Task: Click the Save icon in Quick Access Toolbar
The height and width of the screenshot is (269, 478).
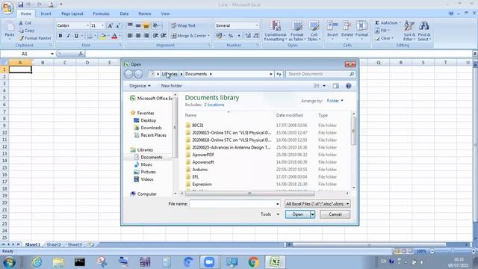Action: [20, 4]
